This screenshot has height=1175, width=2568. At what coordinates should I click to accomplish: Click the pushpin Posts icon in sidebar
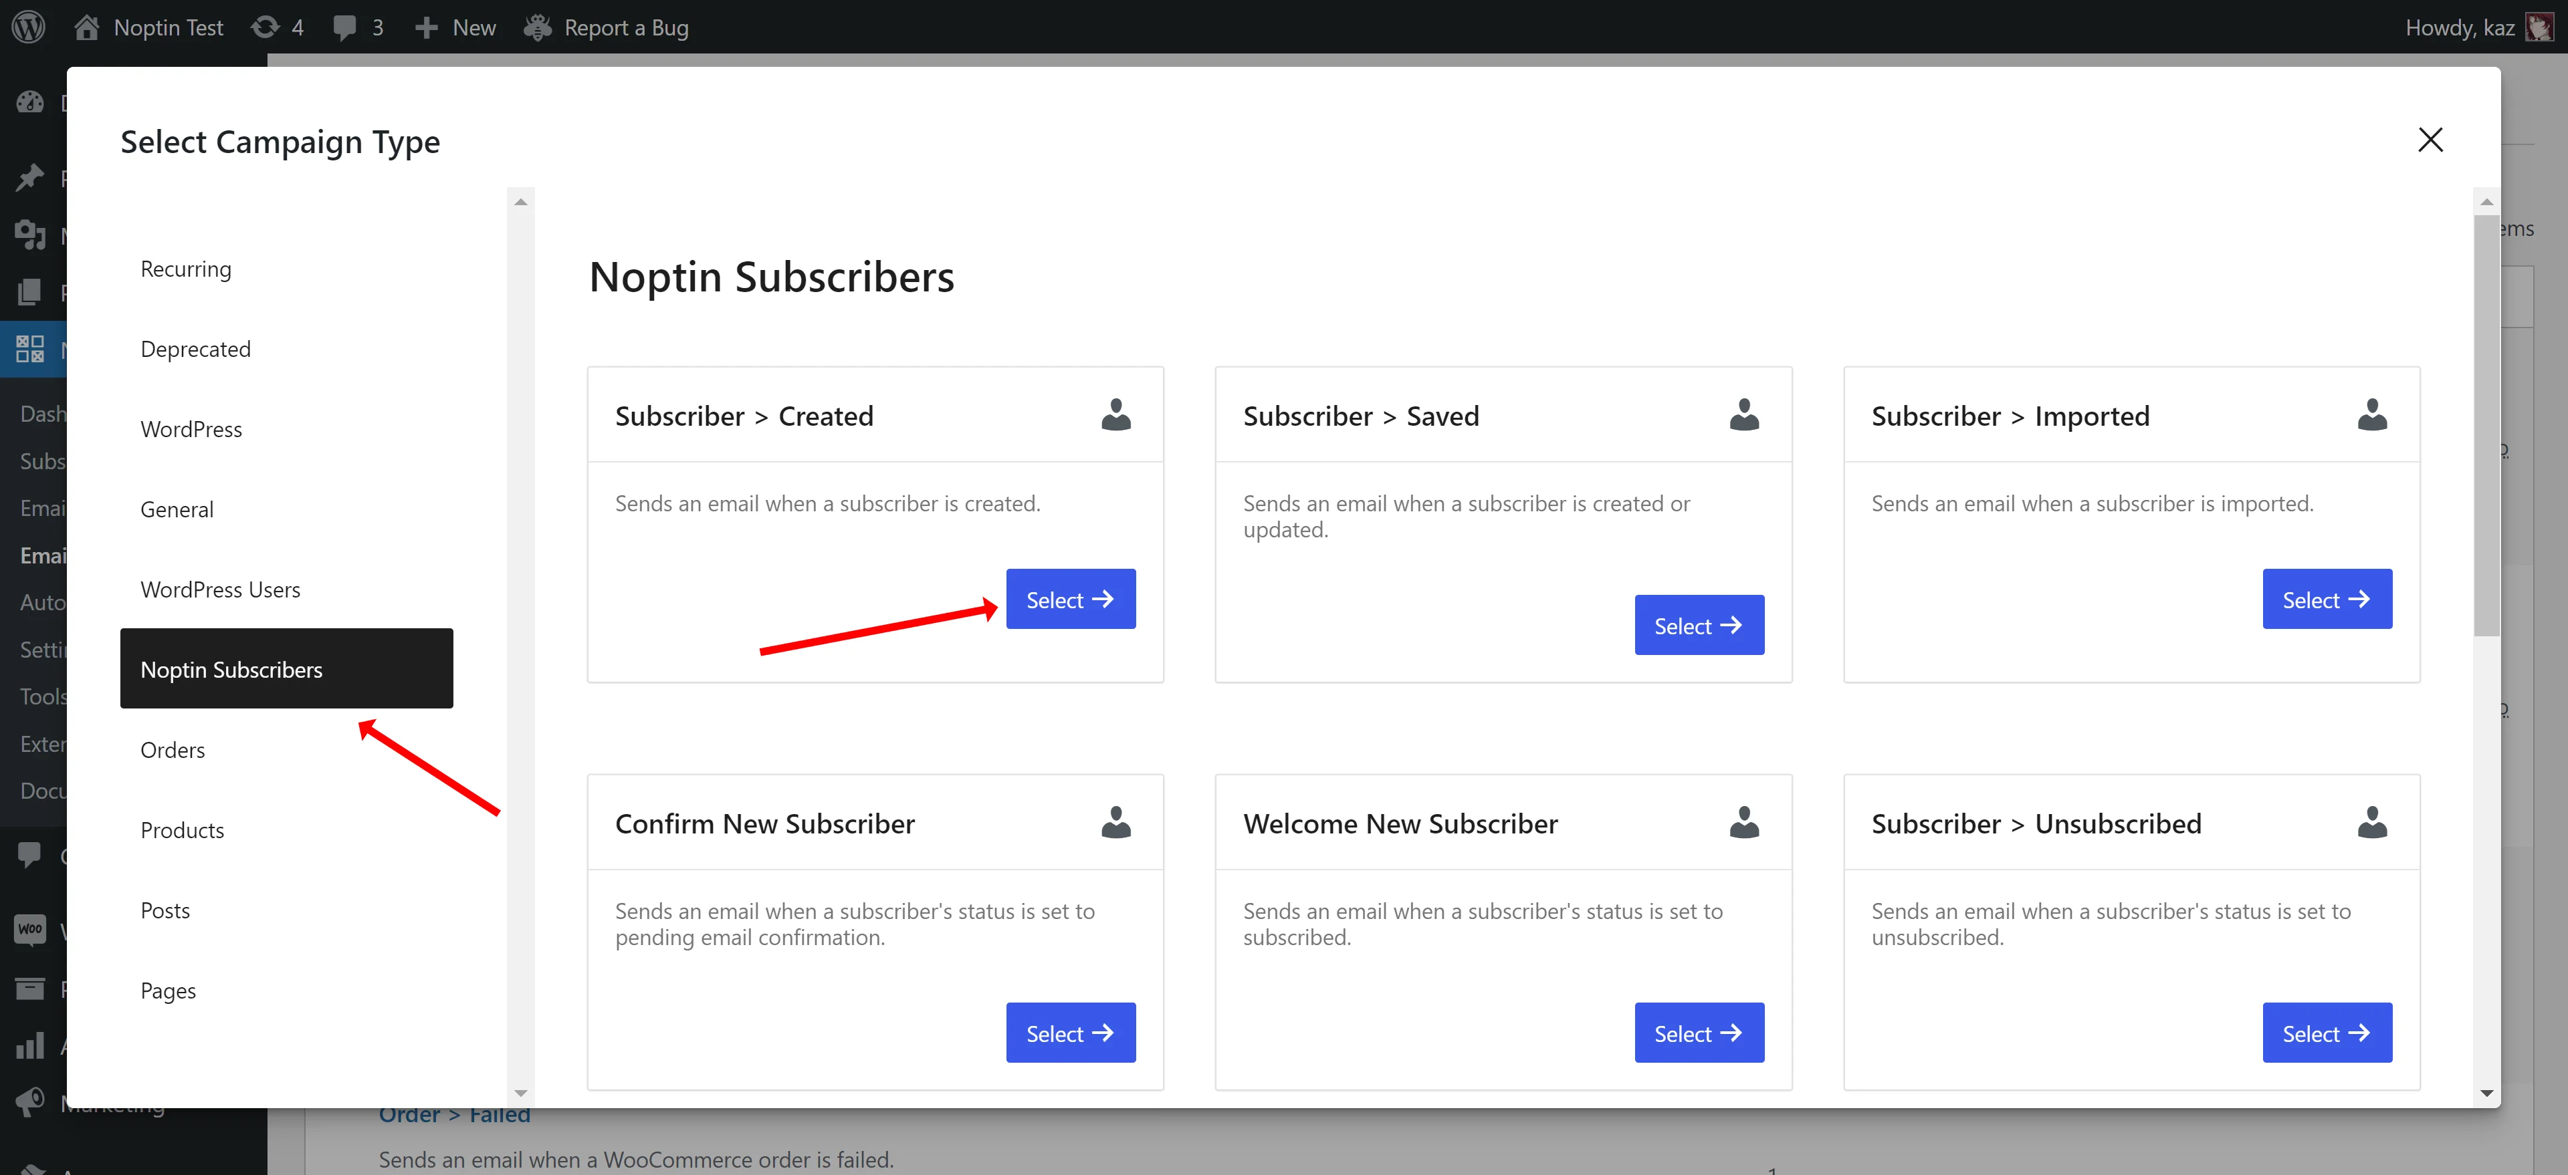coord(30,177)
